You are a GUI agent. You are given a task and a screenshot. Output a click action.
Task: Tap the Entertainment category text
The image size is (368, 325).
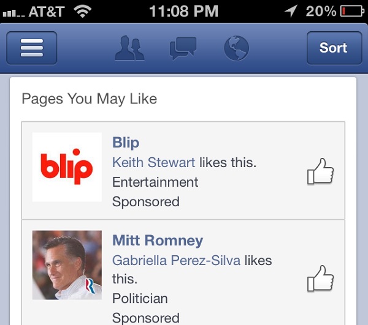coord(155,182)
